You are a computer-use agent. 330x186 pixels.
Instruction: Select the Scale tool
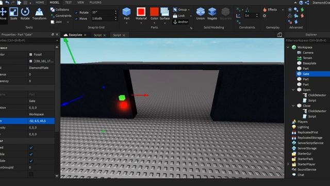(x=14, y=14)
